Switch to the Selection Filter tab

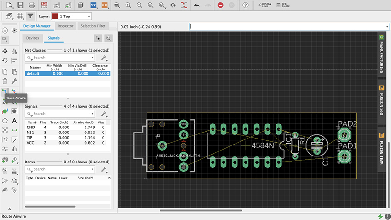[93, 26]
